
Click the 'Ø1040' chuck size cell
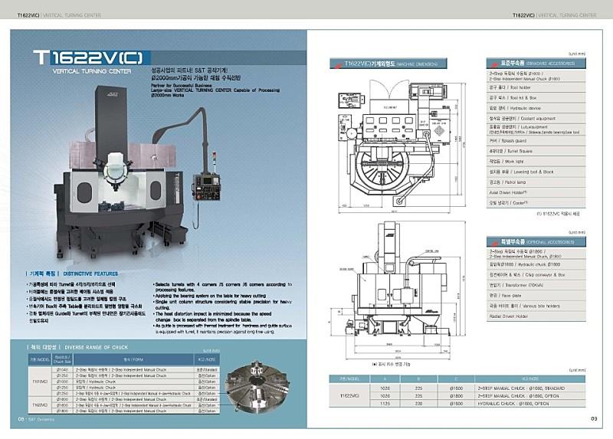tap(62, 369)
